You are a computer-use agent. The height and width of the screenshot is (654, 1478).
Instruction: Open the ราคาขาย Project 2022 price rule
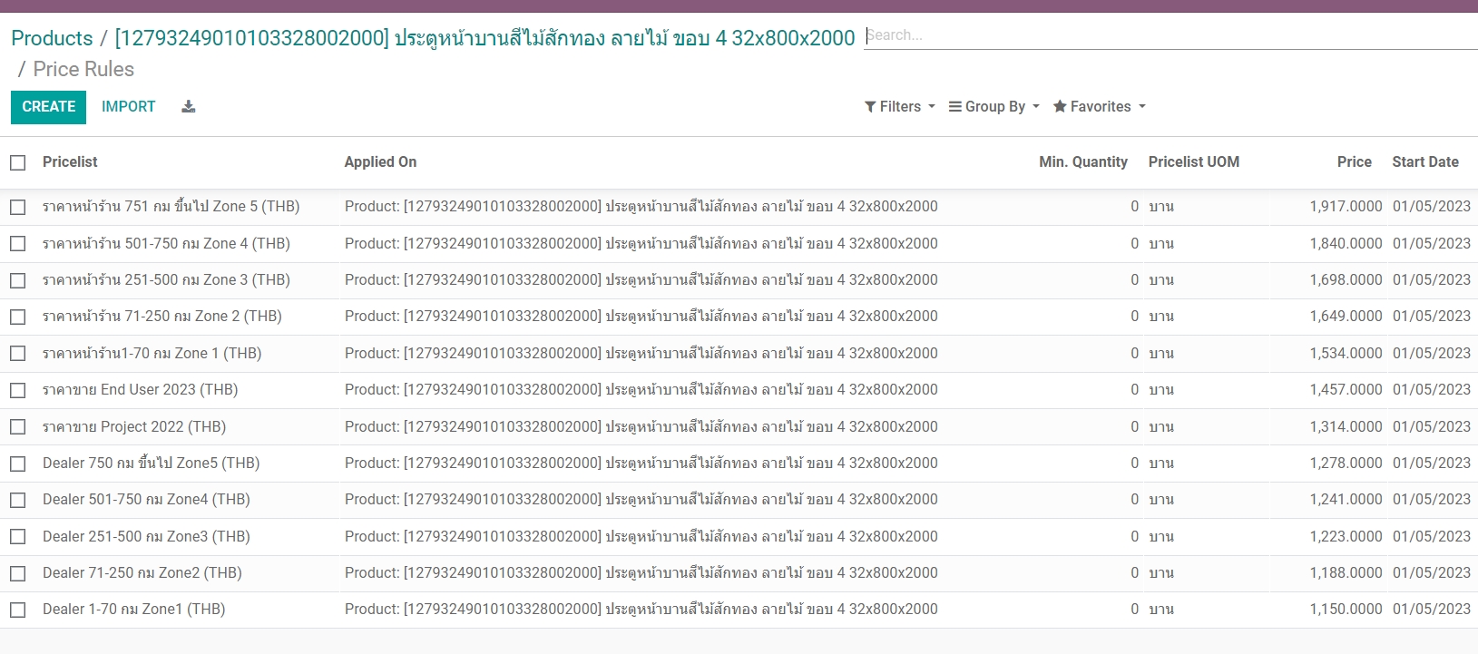pyautogui.click(x=134, y=427)
